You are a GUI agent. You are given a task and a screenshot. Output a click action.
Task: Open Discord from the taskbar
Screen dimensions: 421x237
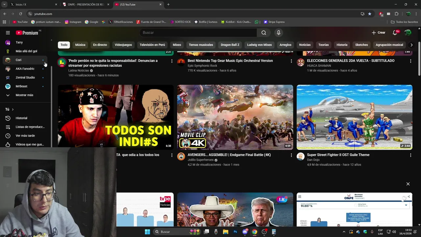245,232
